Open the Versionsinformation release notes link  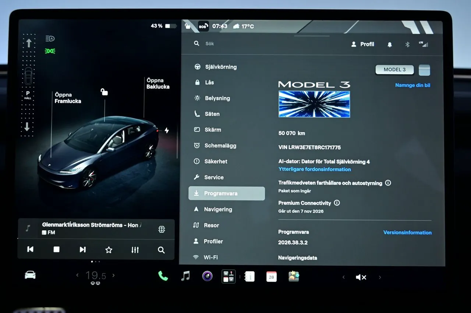[407, 232]
